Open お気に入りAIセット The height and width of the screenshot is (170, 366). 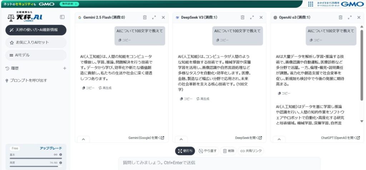click(36, 43)
